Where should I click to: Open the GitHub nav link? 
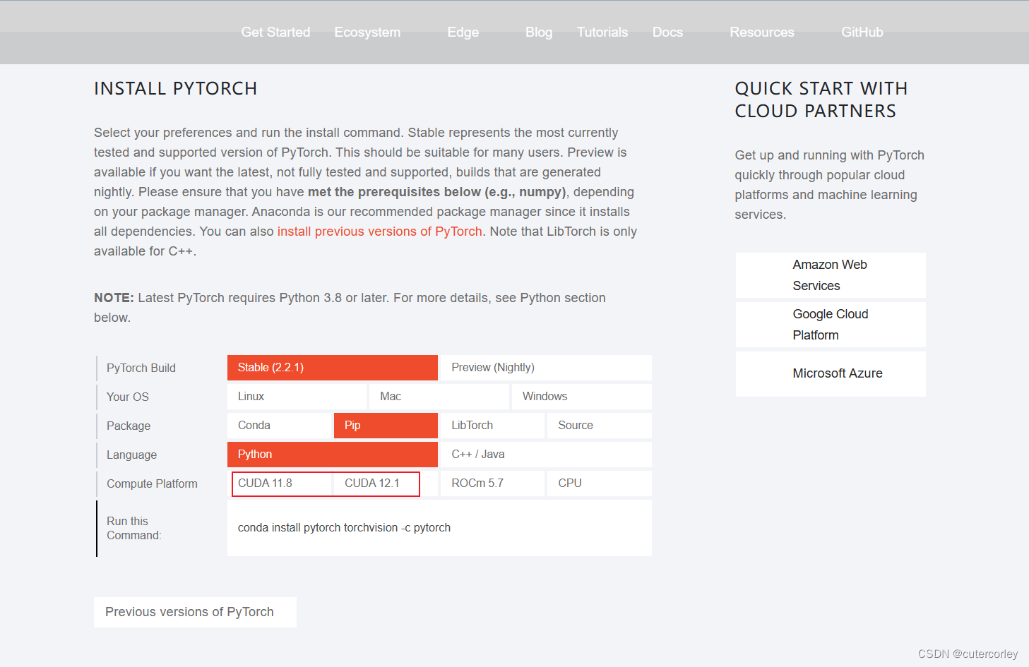point(862,32)
